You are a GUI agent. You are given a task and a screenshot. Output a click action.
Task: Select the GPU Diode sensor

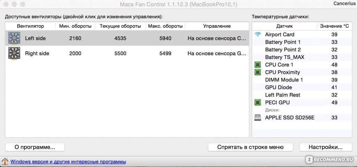point(279,87)
